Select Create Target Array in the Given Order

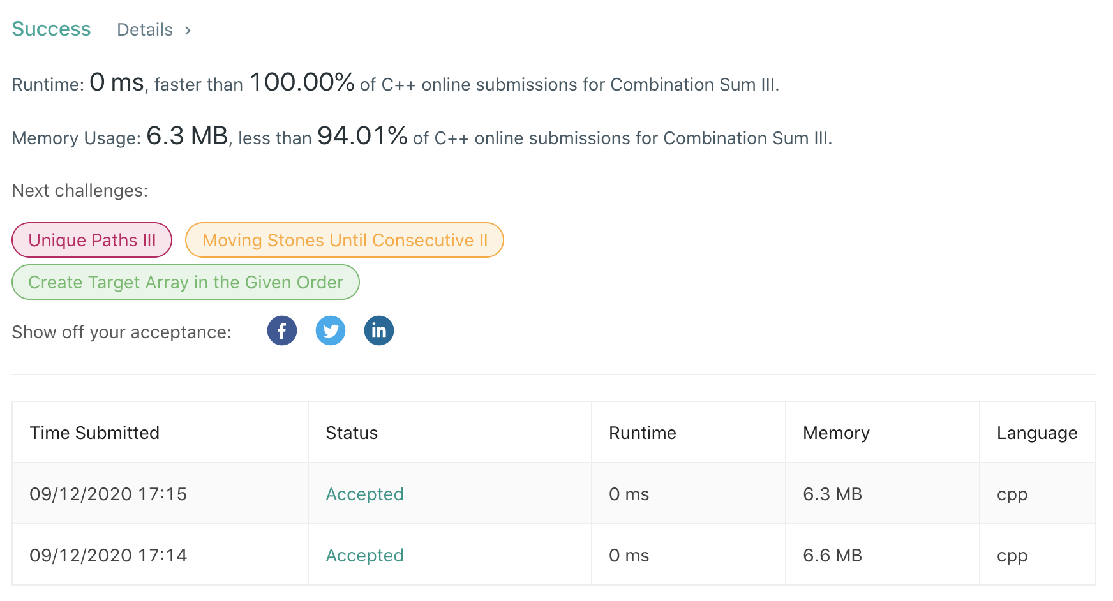point(185,282)
